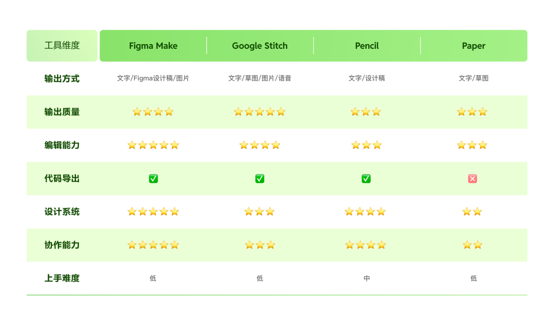Click the green checkmark under Google Stitch
Viewport: 554px width, 325px height.
260,179
